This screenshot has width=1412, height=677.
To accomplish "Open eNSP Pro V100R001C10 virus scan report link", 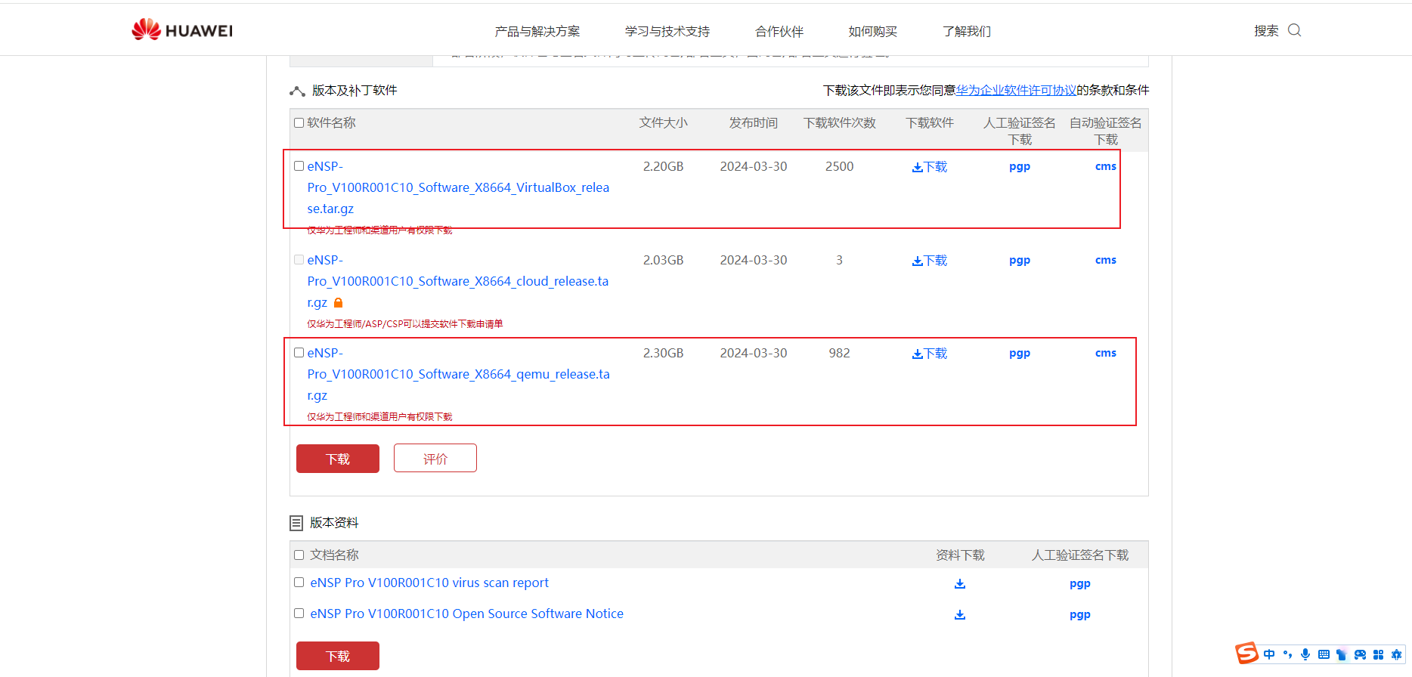I will pyautogui.click(x=429, y=583).
